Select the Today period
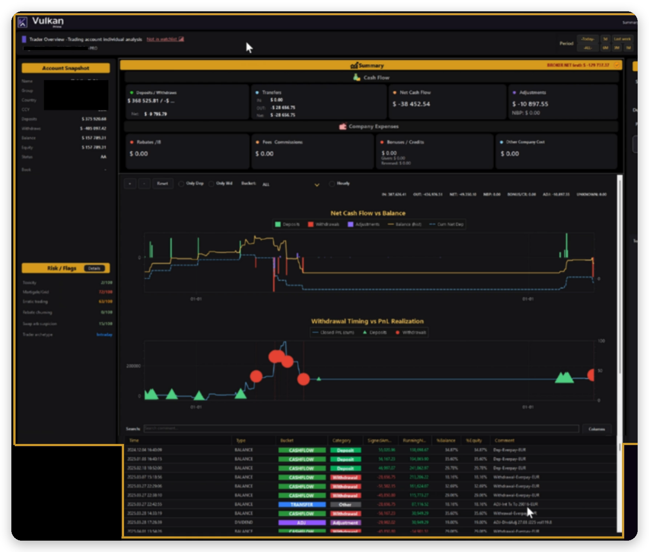 pyautogui.click(x=587, y=39)
